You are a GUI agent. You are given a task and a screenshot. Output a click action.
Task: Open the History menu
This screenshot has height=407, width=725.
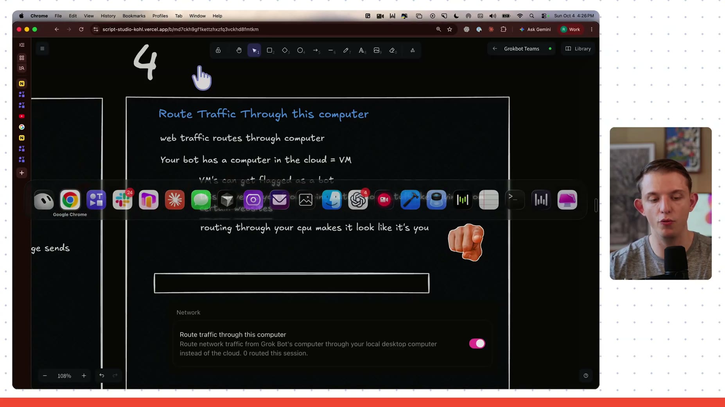(x=108, y=16)
